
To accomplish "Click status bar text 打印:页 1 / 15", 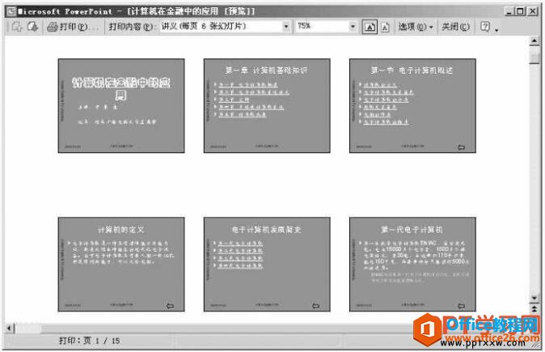I will [89, 341].
